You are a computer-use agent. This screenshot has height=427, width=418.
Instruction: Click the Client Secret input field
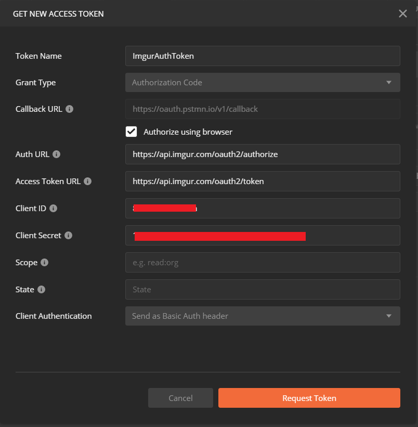click(263, 235)
